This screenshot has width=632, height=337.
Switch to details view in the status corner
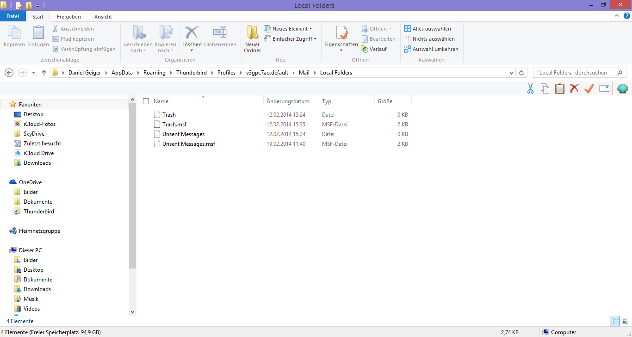(615, 321)
